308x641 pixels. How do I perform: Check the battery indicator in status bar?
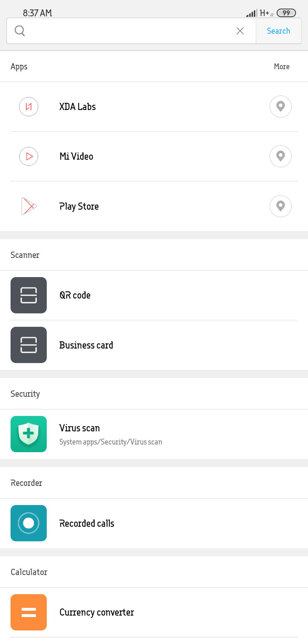[286, 13]
